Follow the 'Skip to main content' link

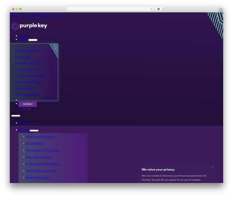(x=25, y=15)
